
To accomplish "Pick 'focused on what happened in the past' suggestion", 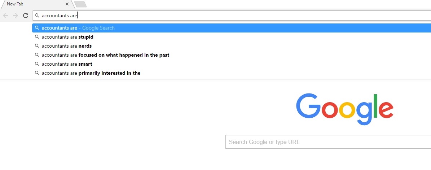I will pos(232,55).
